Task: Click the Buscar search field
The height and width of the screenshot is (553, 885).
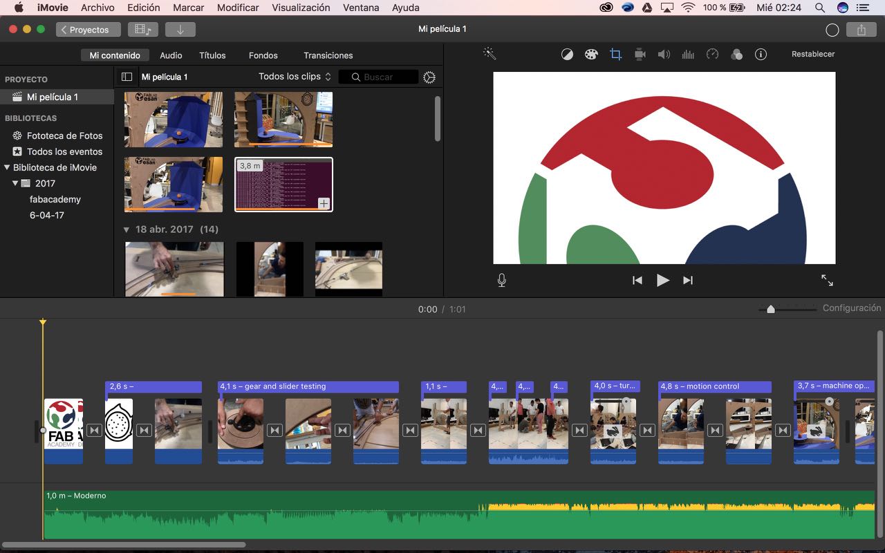Action: coord(384,77)
